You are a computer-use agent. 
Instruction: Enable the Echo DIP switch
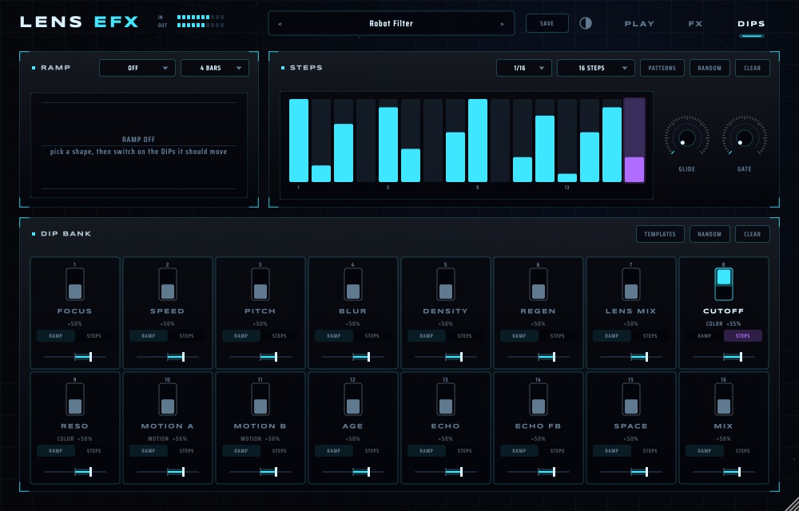(x=445, y=399)
